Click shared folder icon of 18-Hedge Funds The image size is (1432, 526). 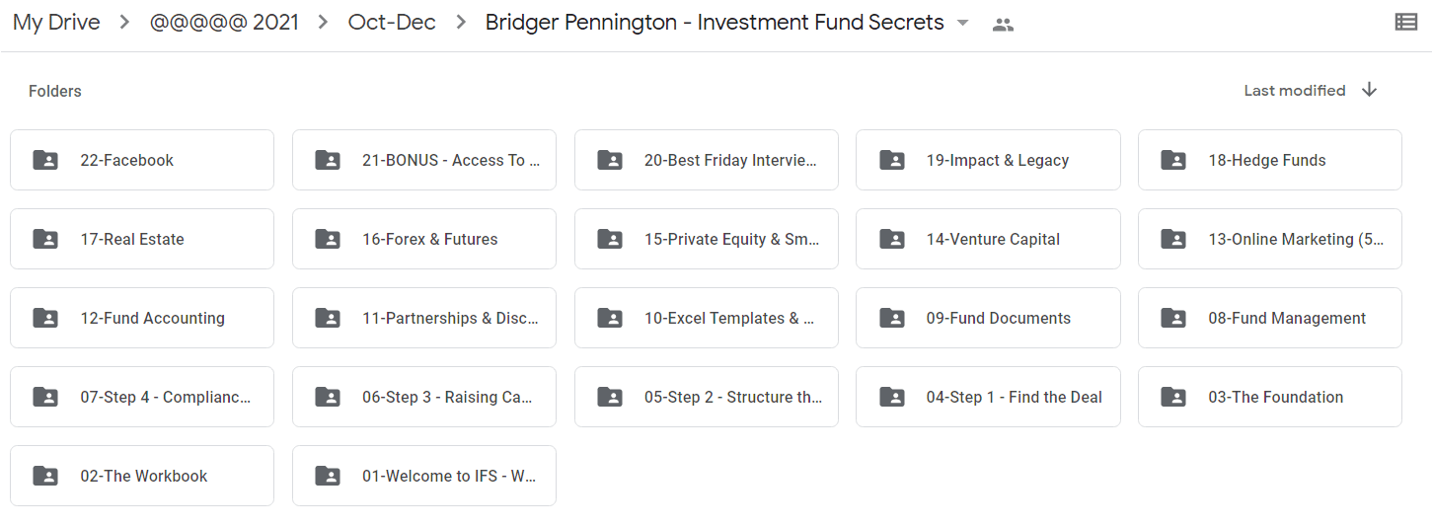(x=1173, y=160)
